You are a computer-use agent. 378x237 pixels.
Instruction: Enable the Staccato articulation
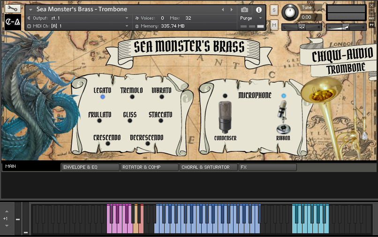click(161, 121)
